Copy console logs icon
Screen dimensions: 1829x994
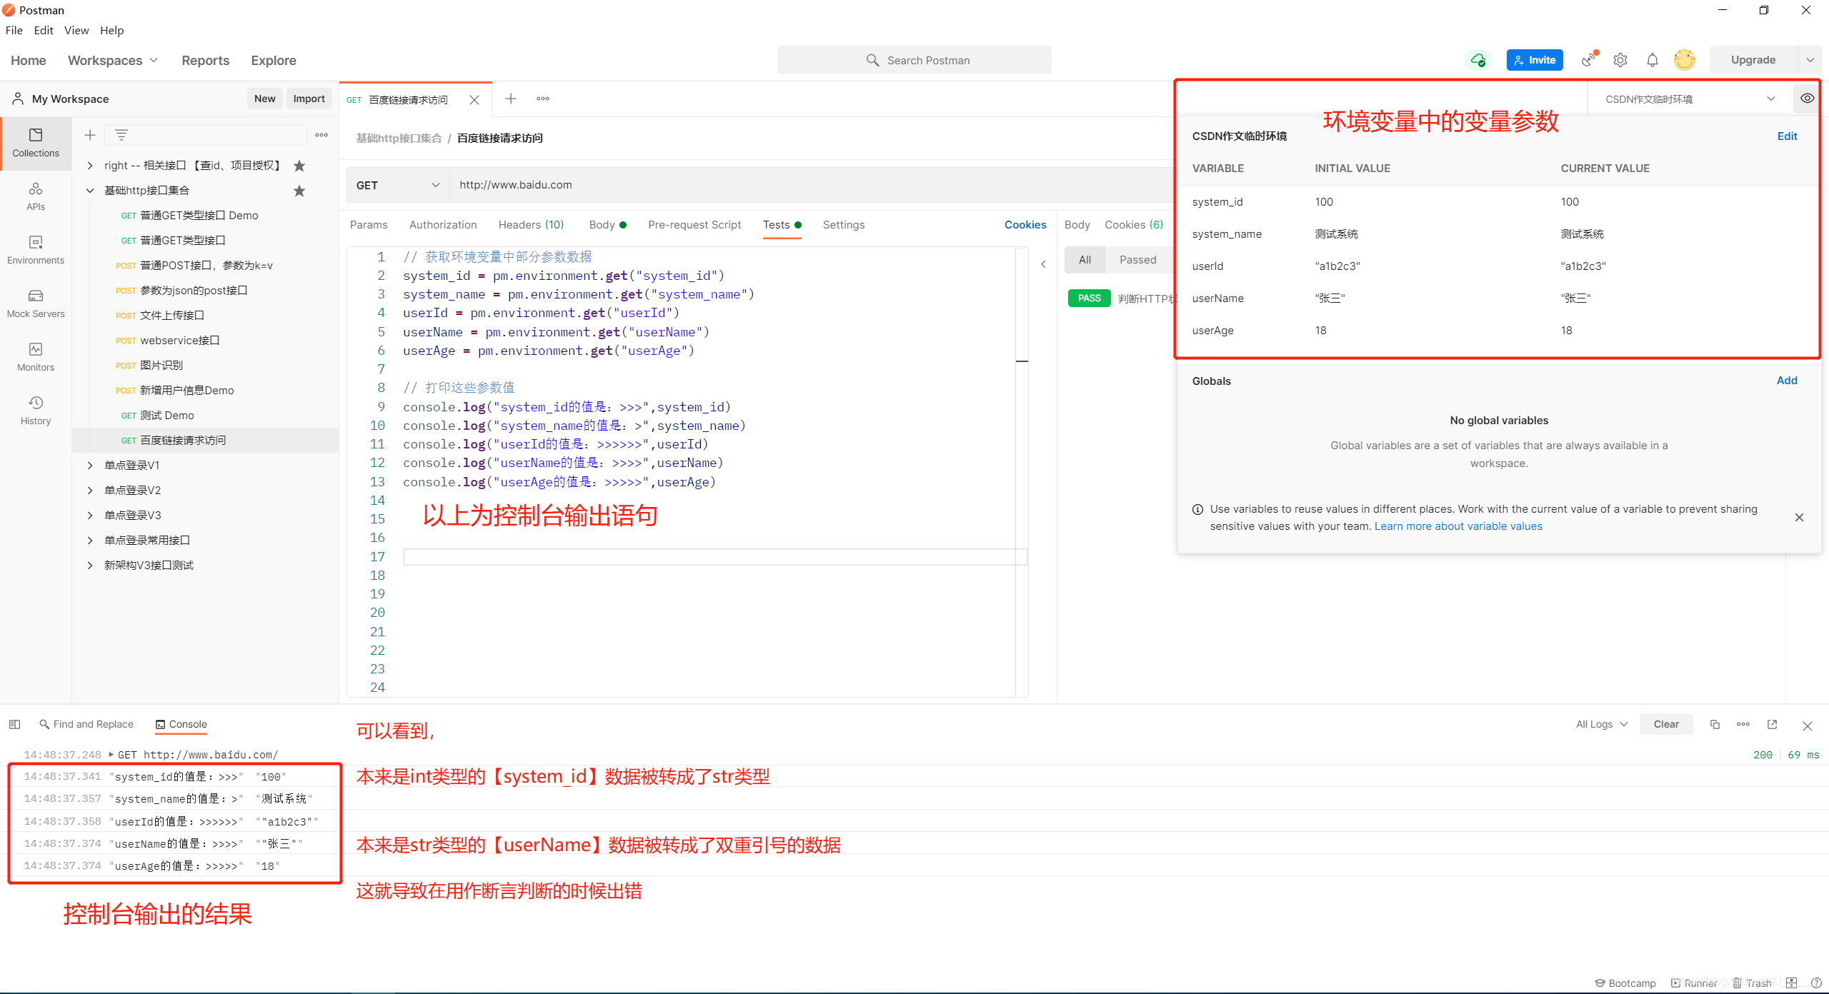(x=1715, y=724)
